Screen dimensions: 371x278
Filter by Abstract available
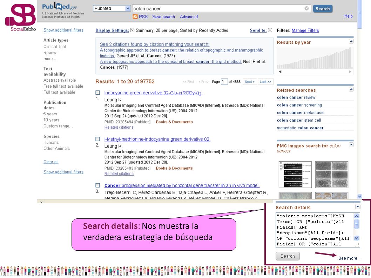point(60,80)
